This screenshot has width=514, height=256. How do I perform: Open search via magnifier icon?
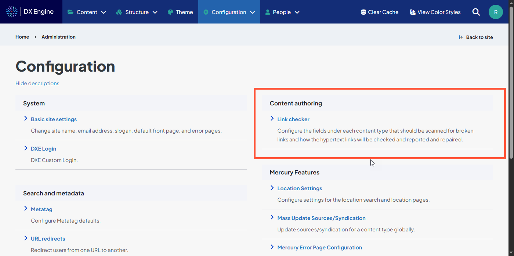tap(476, 12)
